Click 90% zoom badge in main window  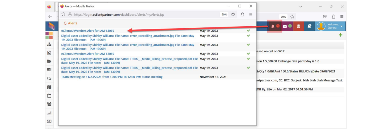click(283, 17)
